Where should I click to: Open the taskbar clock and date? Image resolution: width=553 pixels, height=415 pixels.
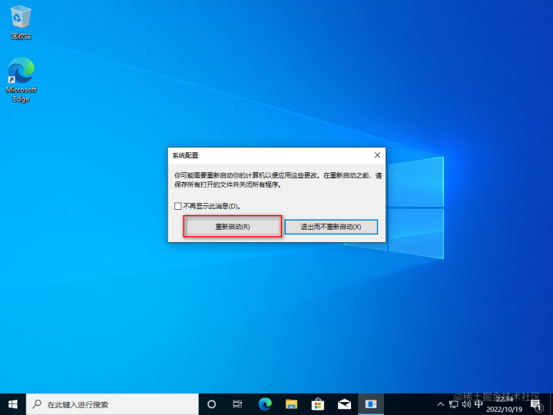(505, 404)
